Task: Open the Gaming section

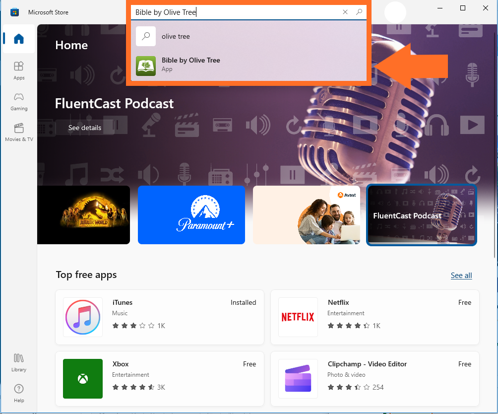Action: pyautogui.click(x=19, y=101)
